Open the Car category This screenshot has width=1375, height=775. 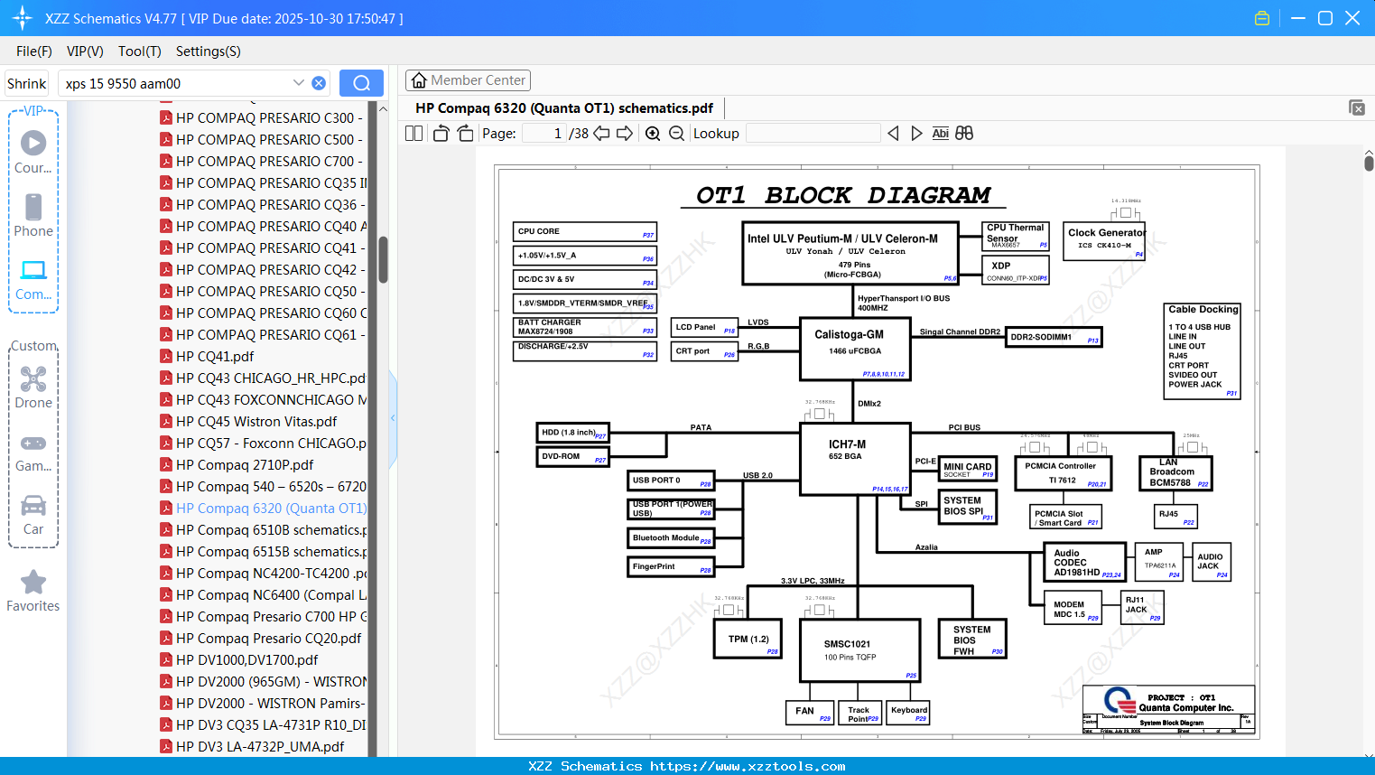coord(33,514)
